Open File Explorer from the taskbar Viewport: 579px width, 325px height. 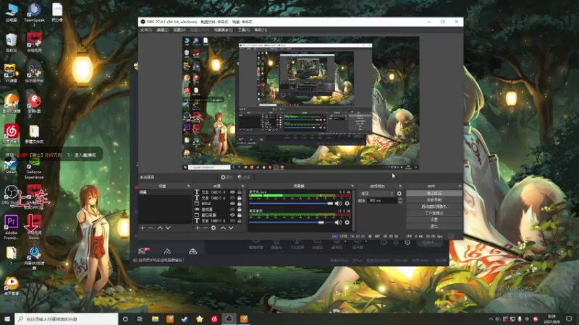(x=155, y=318)
